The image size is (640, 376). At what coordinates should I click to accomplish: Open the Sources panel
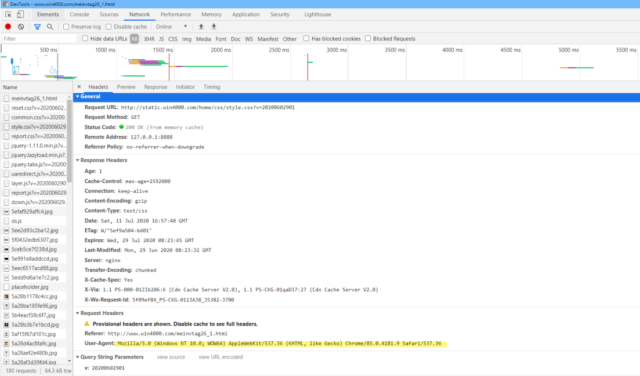click(109, 14)
